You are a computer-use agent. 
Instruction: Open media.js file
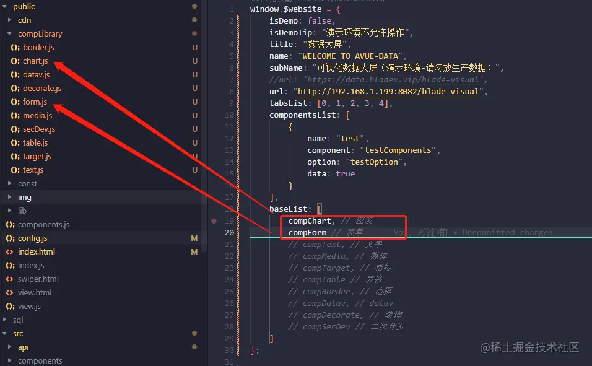[37, 115]
